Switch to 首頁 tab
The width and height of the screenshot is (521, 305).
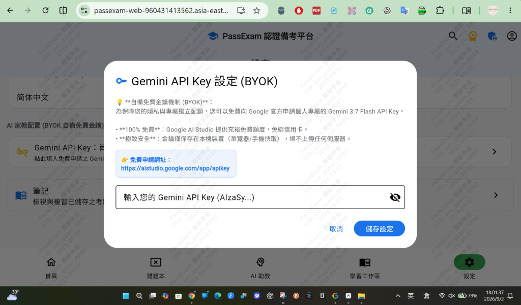pyautogui.click(x=51, y=268)
